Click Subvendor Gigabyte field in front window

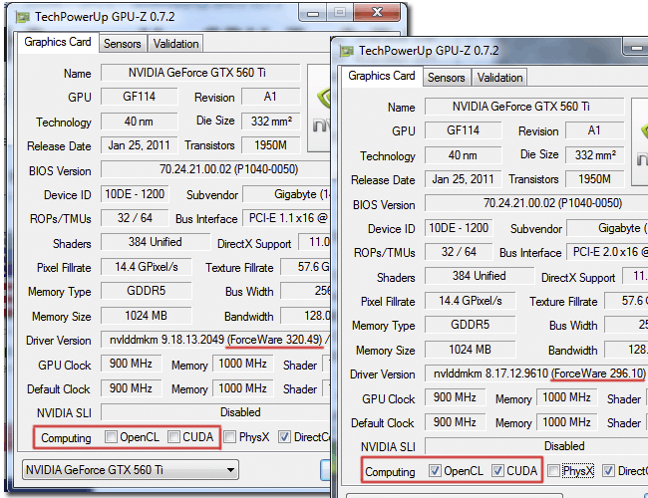click(607, 228)
